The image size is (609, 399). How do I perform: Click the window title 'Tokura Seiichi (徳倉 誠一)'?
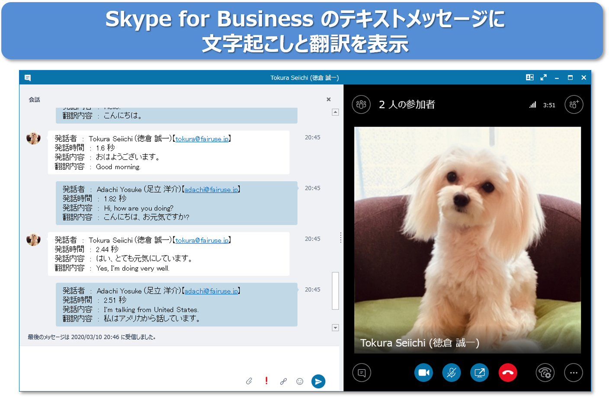(x=304, y=78)
